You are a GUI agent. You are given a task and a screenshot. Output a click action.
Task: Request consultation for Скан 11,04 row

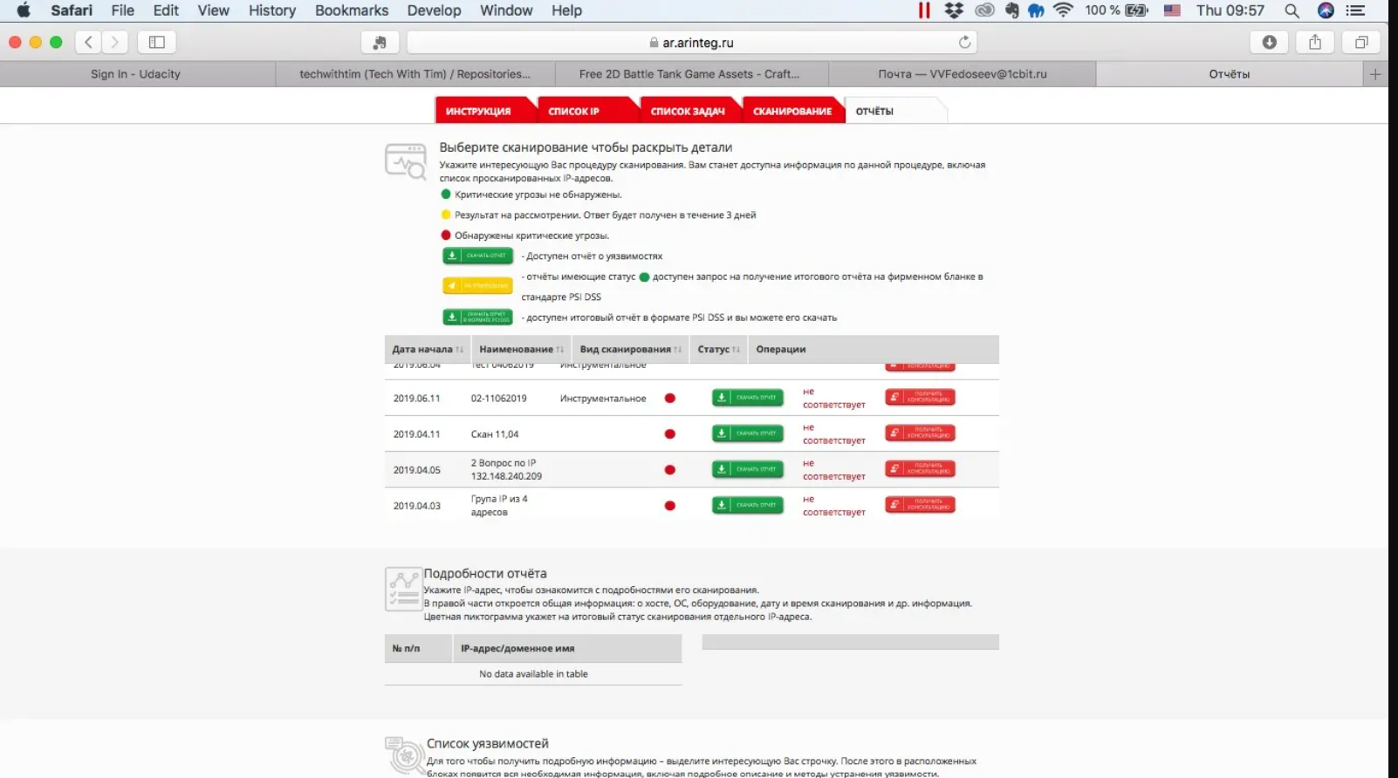coord(920,433)
